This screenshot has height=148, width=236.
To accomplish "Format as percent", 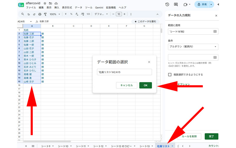I will pos(71,14).
